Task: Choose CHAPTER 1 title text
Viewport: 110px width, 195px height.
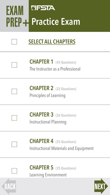Action: (x=41, y=62)
